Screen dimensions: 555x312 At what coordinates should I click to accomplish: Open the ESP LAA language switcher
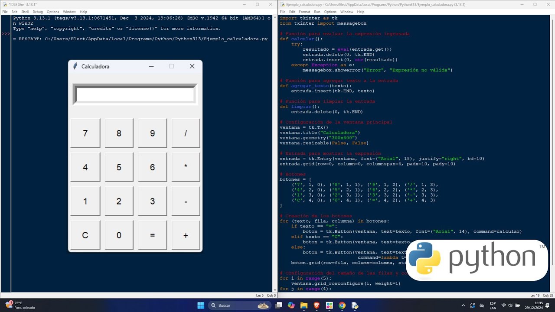[493, 305]
